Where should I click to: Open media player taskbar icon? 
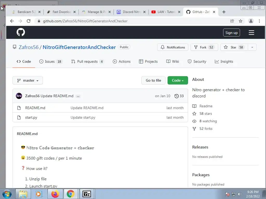pyautogui.click(x=39, y=194)
